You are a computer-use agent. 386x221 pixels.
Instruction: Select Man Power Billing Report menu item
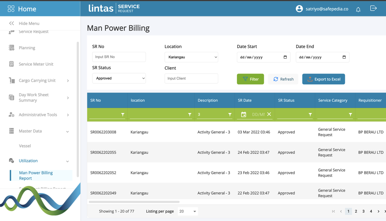coord(36,175)
